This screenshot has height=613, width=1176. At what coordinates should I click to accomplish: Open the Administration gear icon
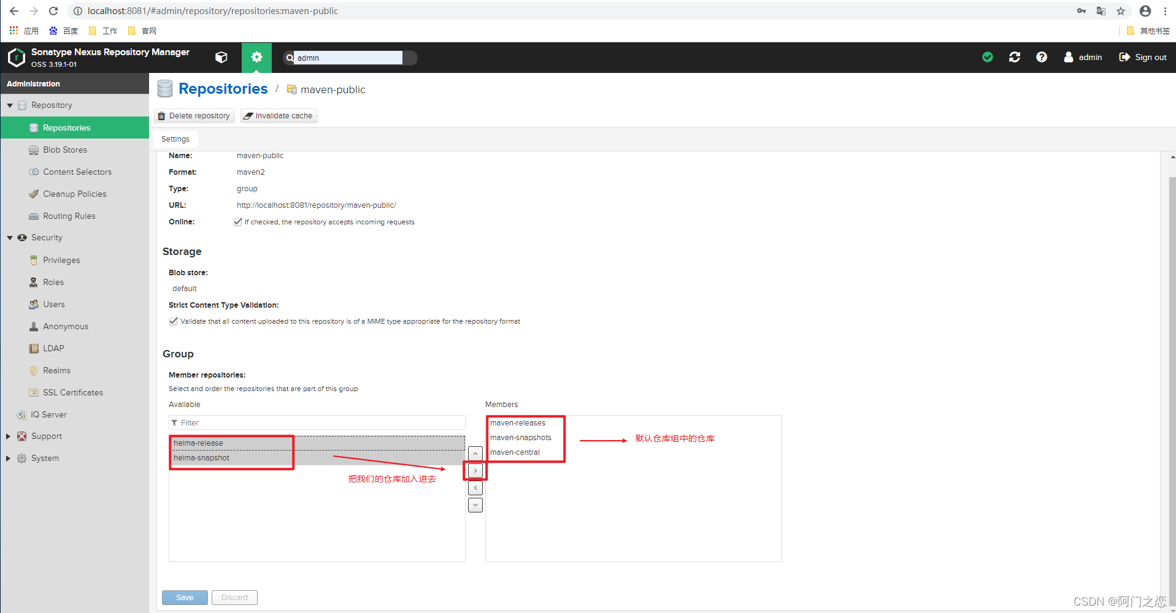[256, 58]
